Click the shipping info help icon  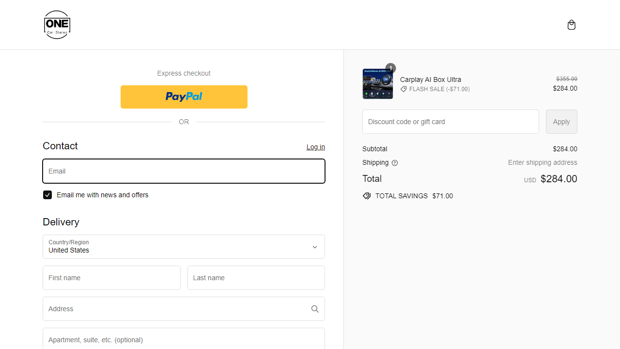pyautogui.click(x=394, y=163)
